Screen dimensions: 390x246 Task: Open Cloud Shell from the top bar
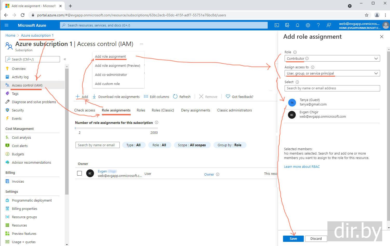(277, 25)
